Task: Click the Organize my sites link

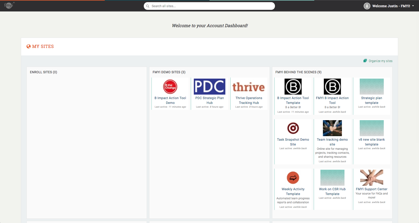Action: point(380,61)
